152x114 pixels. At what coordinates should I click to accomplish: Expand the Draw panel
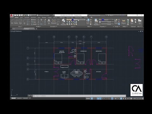coord(20,27)
